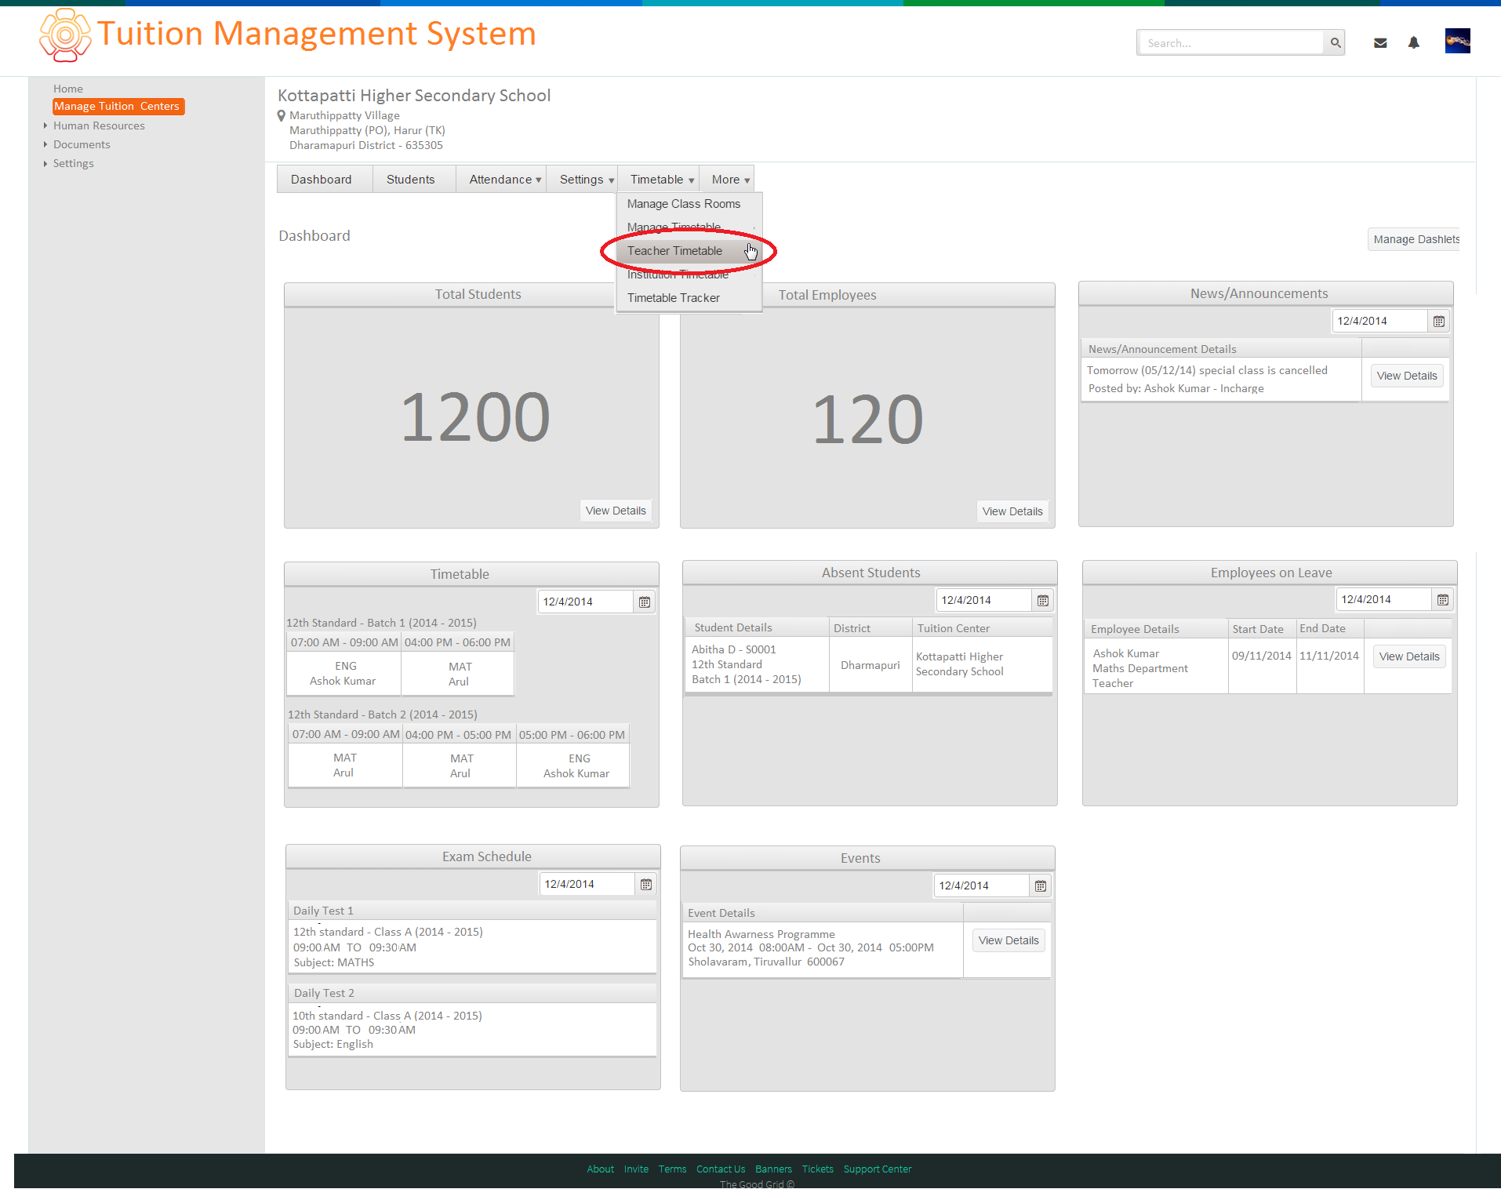Click into the Search input field
This screenshot has width=1501, height=1189.
1231,43
